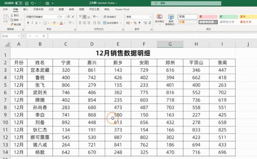
Task: Focus the 搜索 search box
Action: [x=186, y=3]
